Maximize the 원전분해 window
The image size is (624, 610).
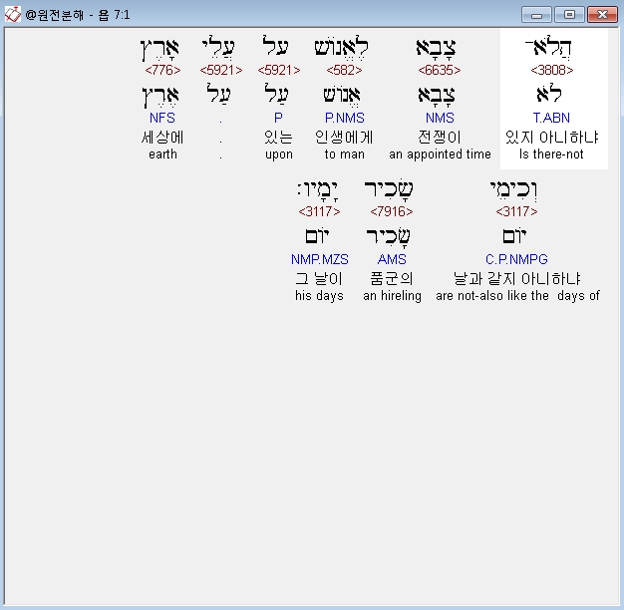(569, 15)
